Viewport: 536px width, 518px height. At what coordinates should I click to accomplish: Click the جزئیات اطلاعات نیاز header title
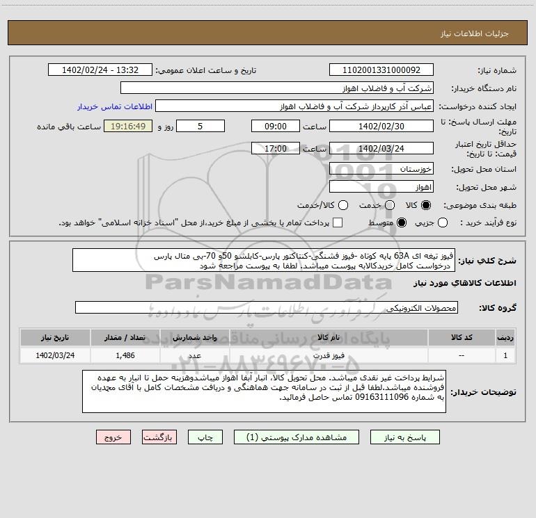click(x=475, y=33)
